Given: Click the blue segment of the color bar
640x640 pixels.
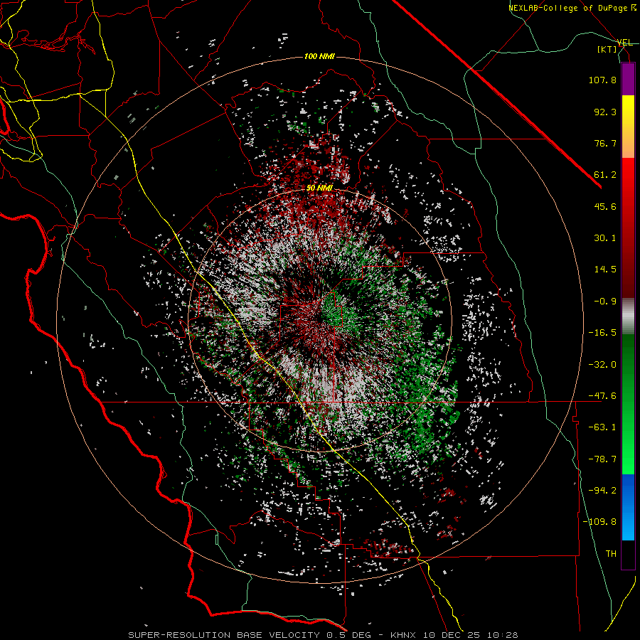Looking at the screenshot, I should (x=628, y=507).
